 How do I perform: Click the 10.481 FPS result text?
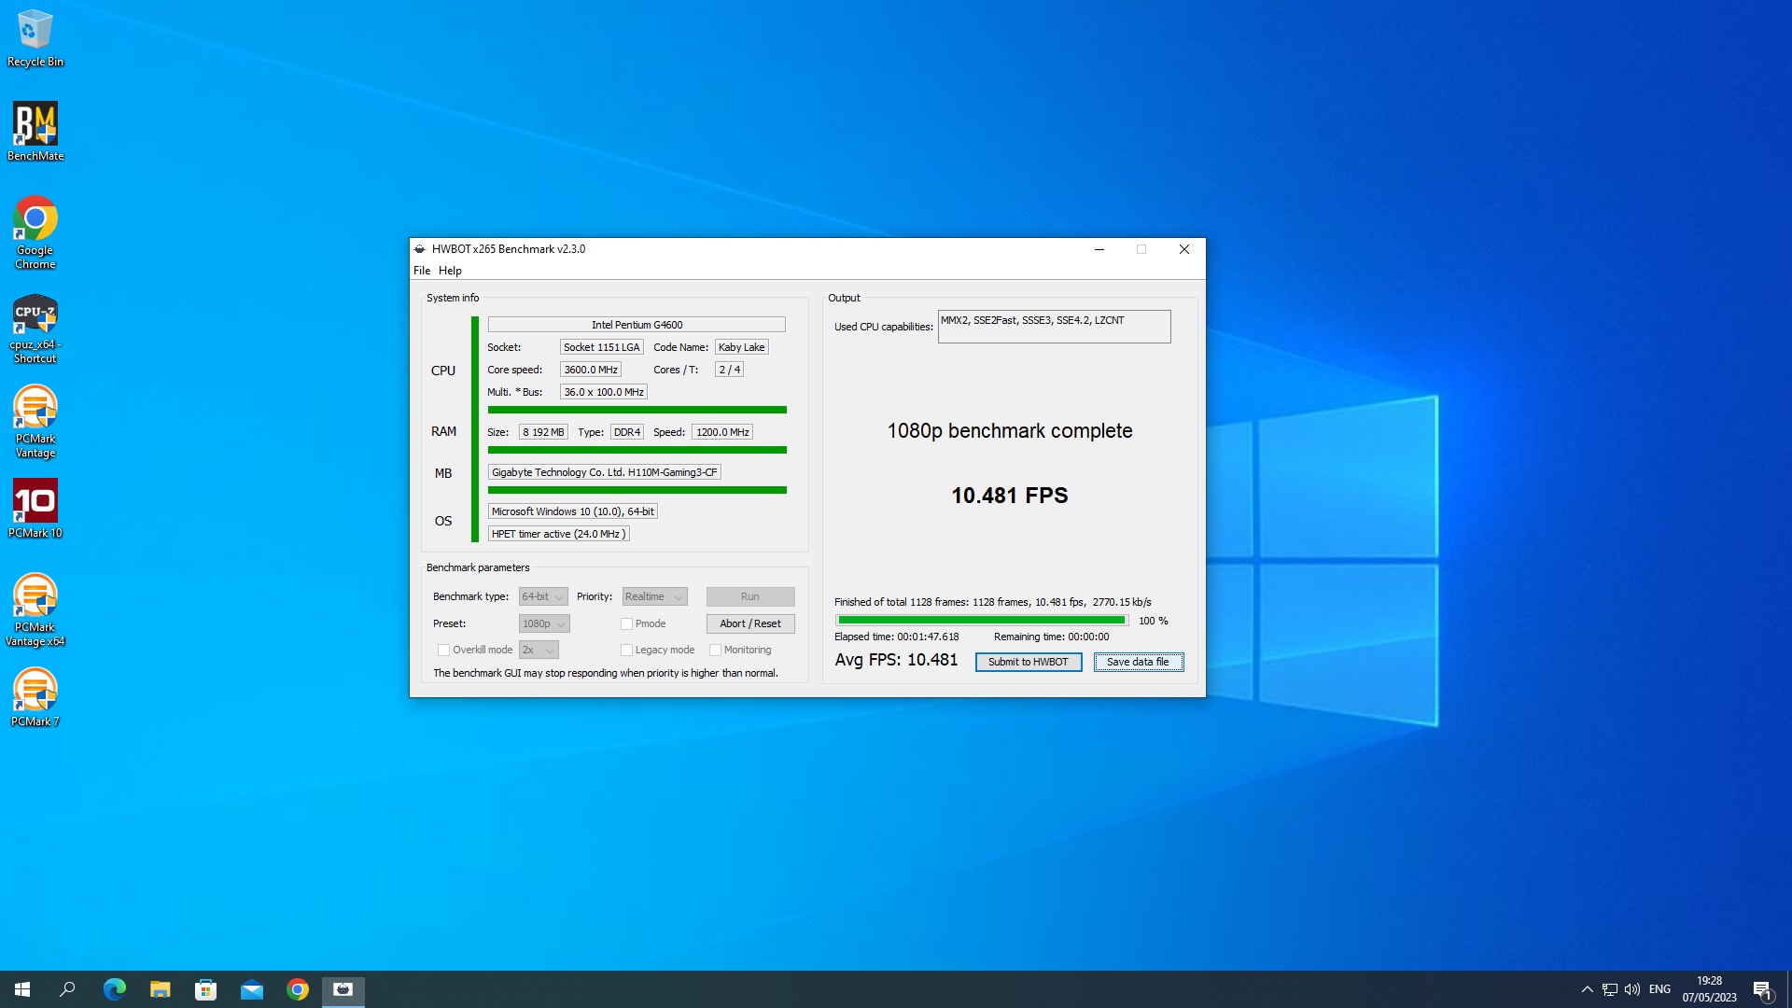pos(1010,496)
